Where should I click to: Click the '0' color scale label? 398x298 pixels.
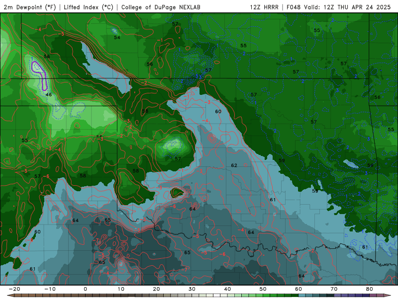point(85,289)
